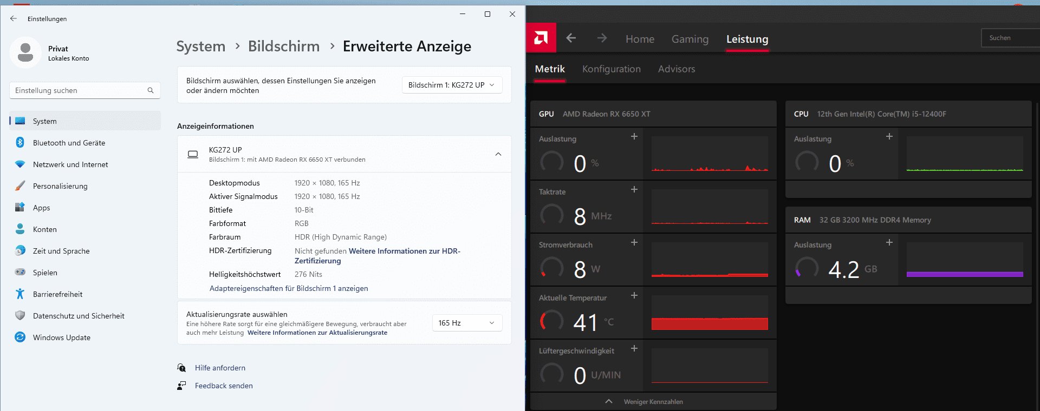Select System in settings sidebar
Screen dimensions: 1040x411
tap(85, 121)
